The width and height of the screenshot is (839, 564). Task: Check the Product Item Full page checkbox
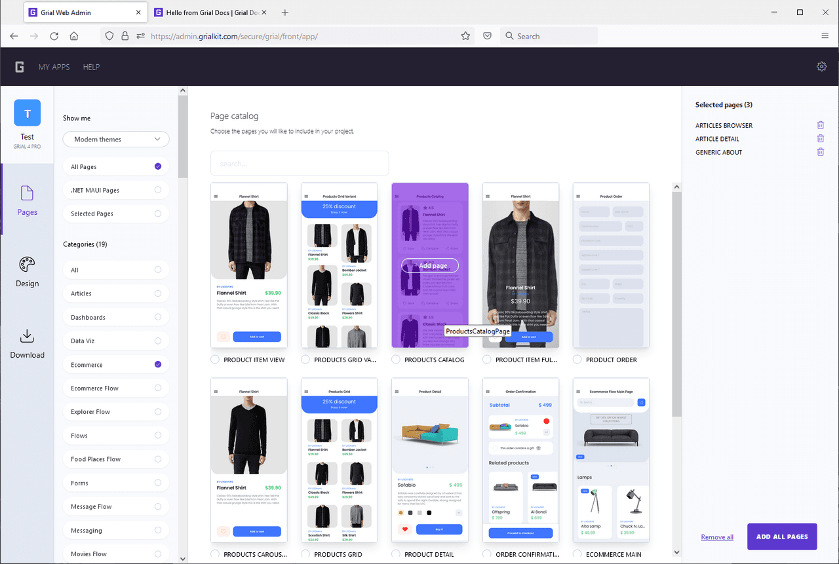tap(486, 360)
